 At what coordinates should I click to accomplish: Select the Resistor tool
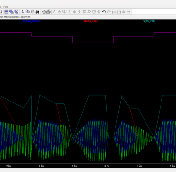click(x=69, y=12)
